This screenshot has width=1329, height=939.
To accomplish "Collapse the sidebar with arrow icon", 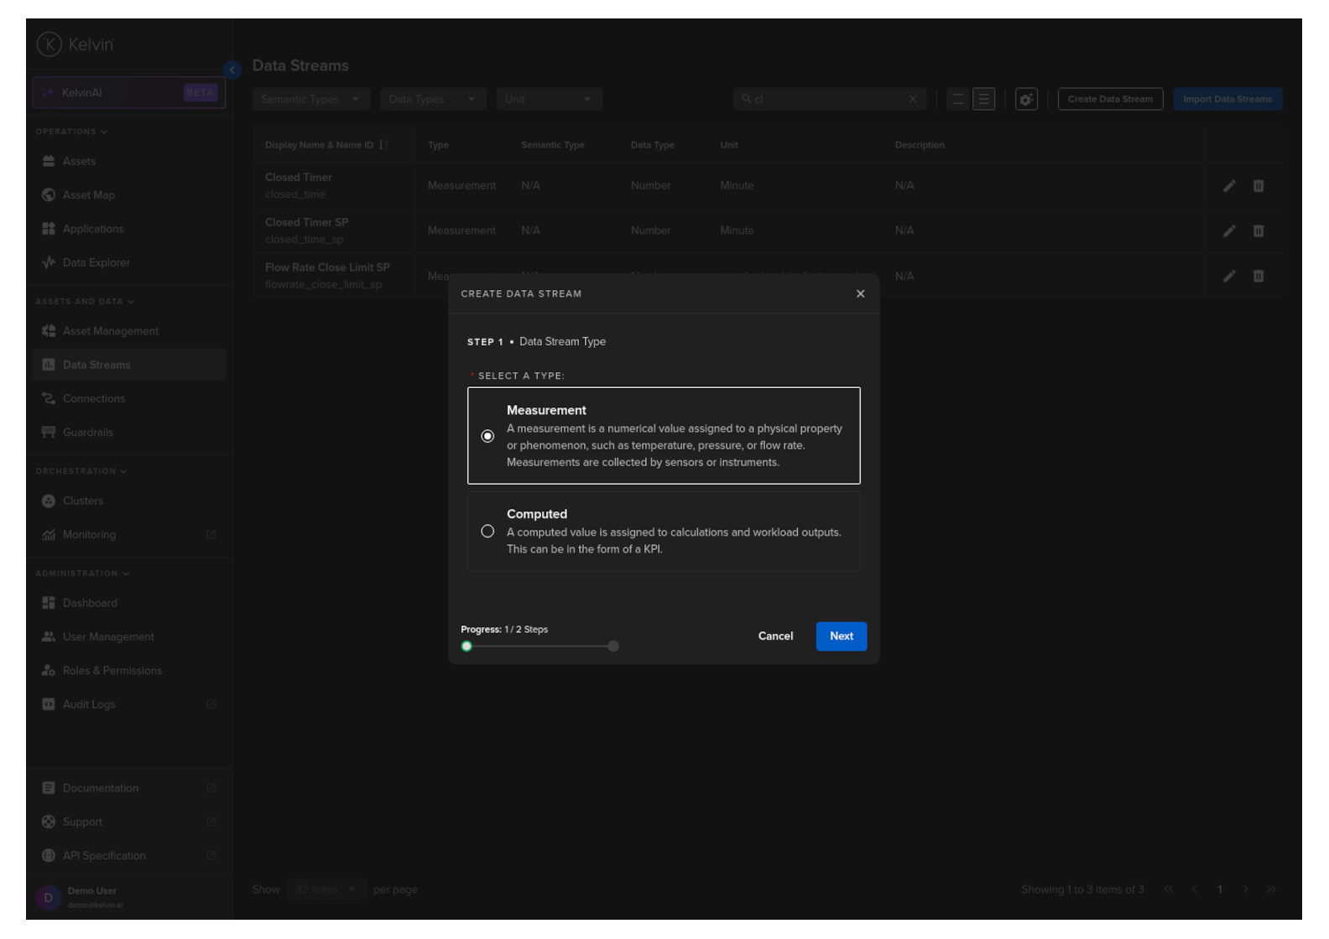I will 232,70.
